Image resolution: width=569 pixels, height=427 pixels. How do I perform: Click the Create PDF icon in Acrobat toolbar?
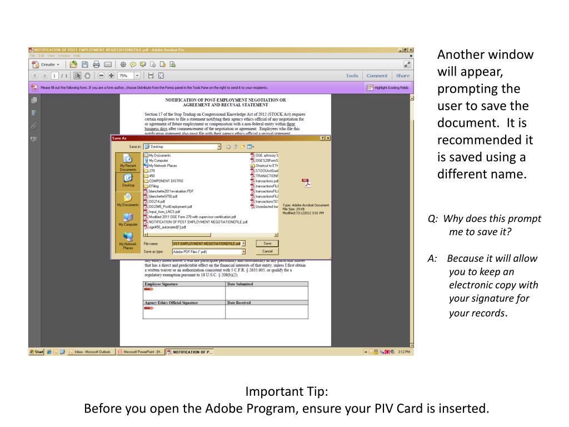[35, 64]
